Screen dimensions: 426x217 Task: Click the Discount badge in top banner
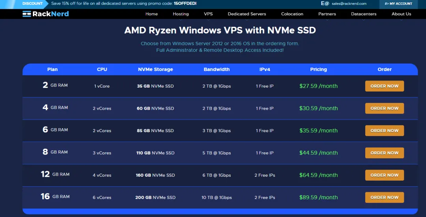click(32, 4)
